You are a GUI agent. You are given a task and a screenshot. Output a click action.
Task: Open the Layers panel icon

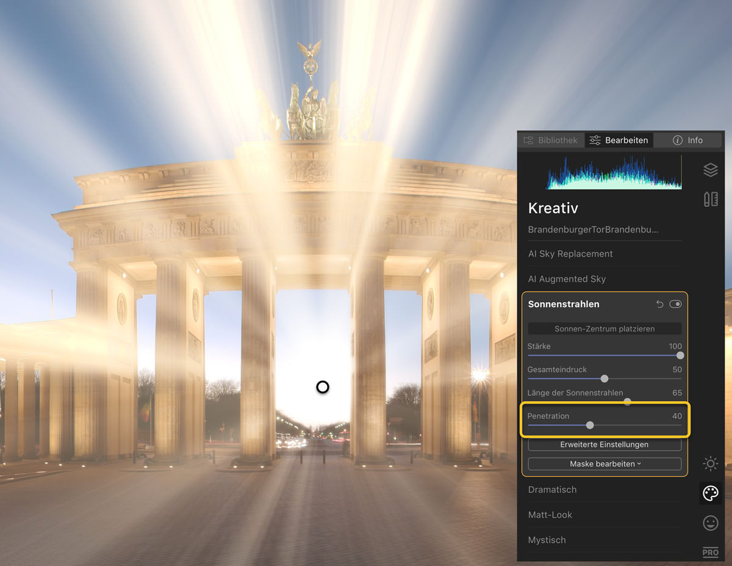(x=711, y=170)
